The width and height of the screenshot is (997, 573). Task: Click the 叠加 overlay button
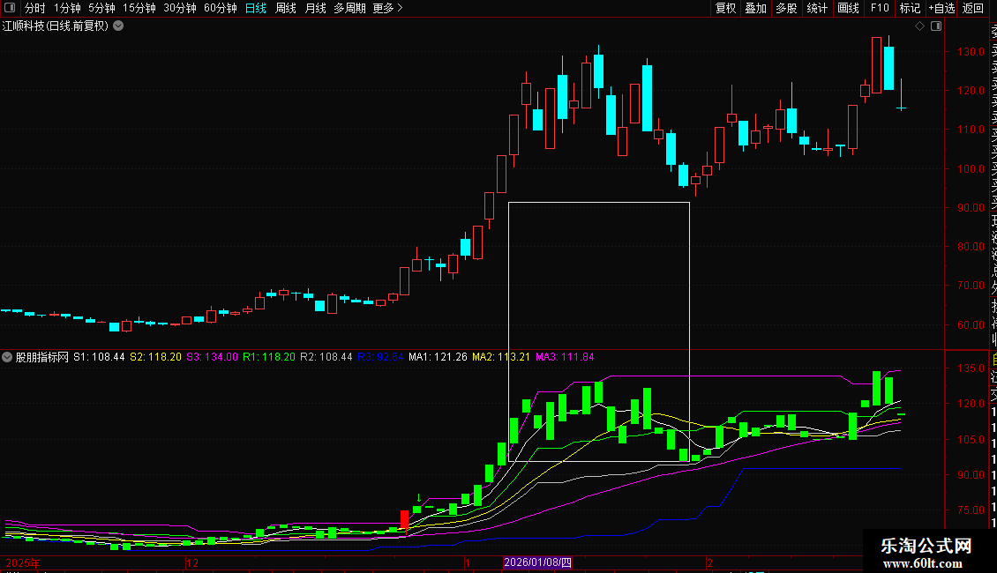(756, 8)
